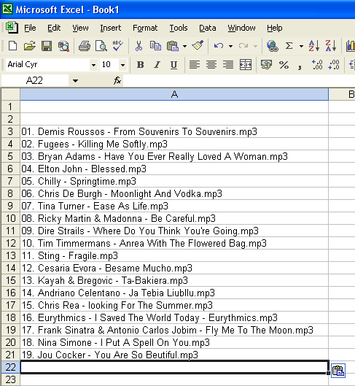The height and width of the screenshot is (386, 355).
Task: Open the Data menu
Action: point(208,28)
